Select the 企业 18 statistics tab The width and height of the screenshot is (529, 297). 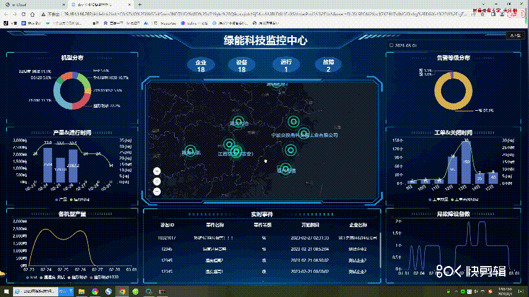coord(201,66)
